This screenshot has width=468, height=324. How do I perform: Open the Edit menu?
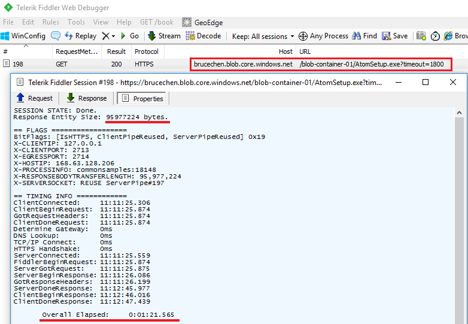[x=28, y=22]
